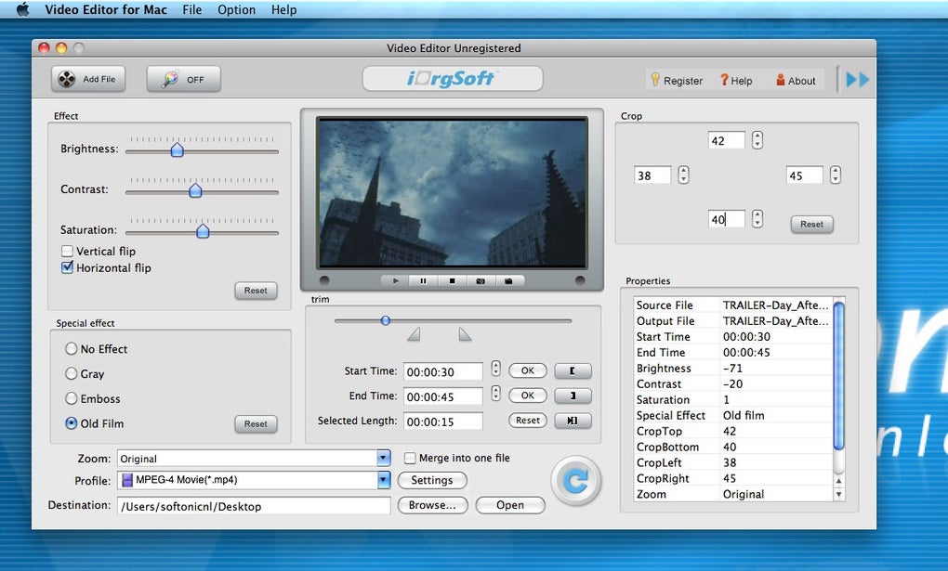The image size is (948, 571).
Task: Select the Emboss special effect
Action: 72,398
